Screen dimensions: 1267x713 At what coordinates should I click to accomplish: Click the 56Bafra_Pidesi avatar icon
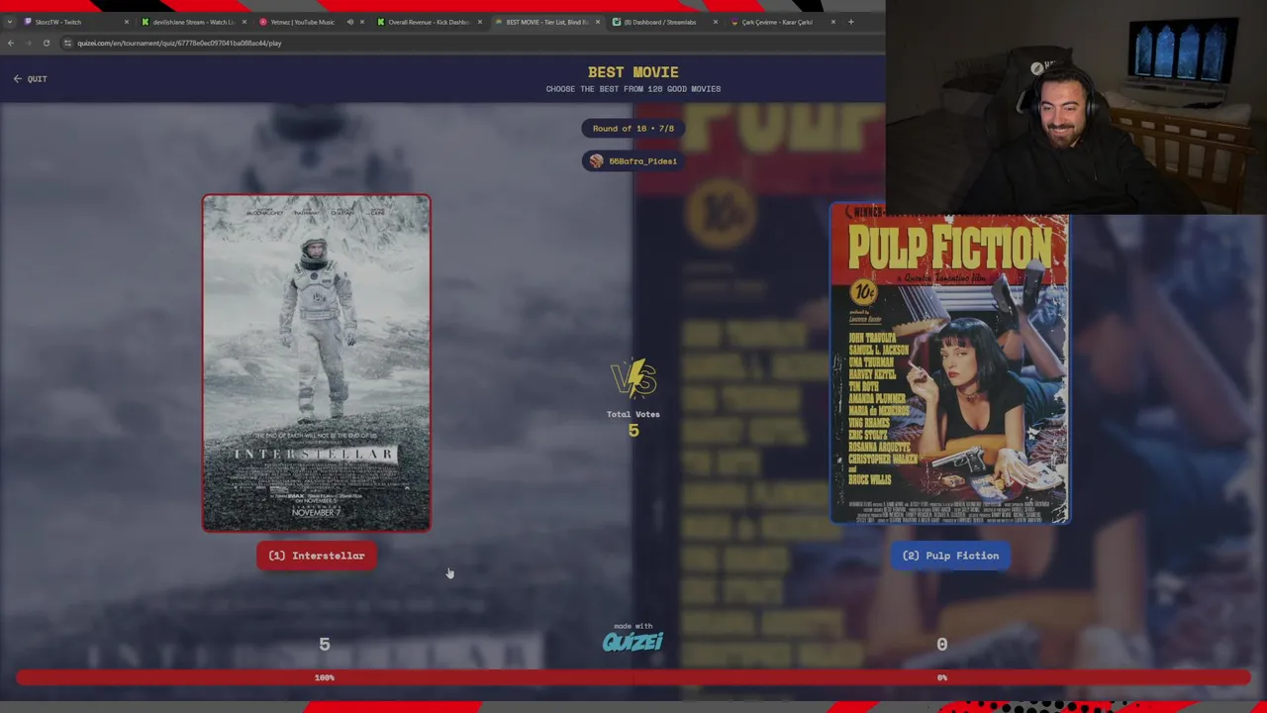[x=596, y=160]
